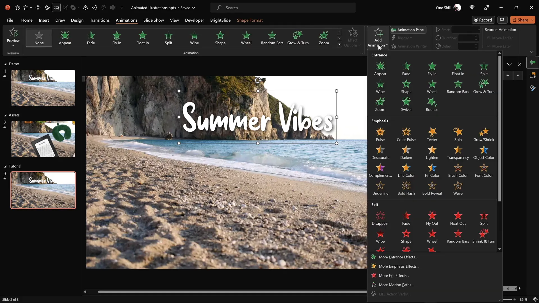Image resolution: width=539 pixels, height=303 pixels.
Task: Choose the Color Pulse emphasis animation
Action: 406,134
